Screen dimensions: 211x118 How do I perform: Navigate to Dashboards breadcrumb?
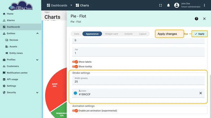(57, 5)
